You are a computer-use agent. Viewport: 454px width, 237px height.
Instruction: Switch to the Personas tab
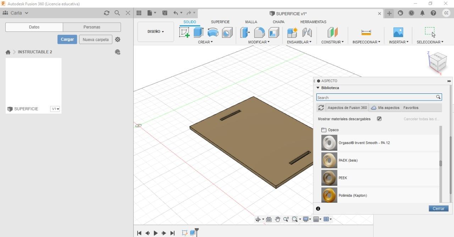(92, 27)
